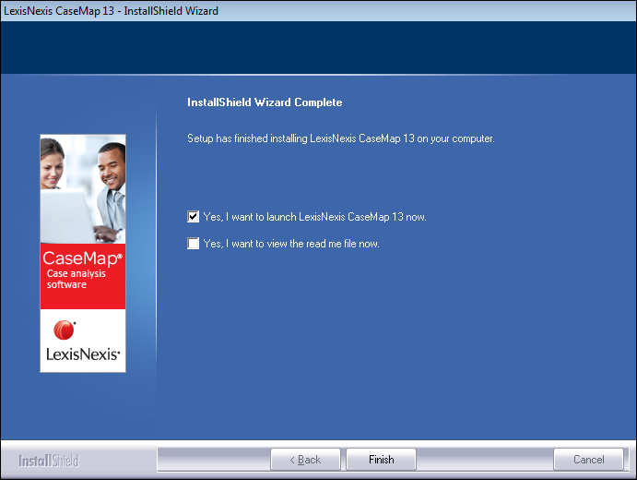
Task: Click the InstallShield logo at the bottom left
Action: (x=49, y=461)
